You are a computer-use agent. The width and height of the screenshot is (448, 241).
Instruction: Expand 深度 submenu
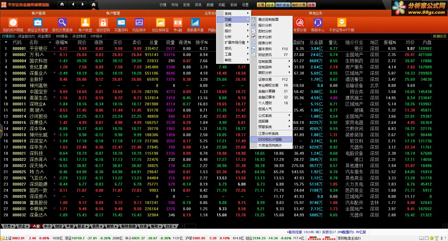pos(233,25)
